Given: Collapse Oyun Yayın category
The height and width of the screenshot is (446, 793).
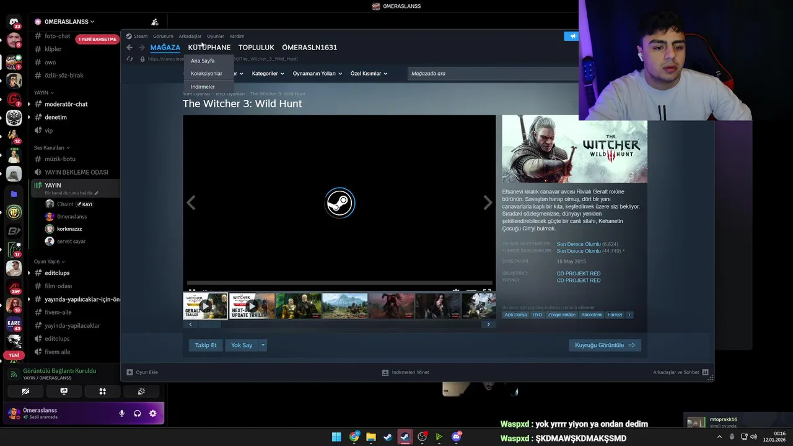Looking at the screenshot, I should [x=49, y=261].
